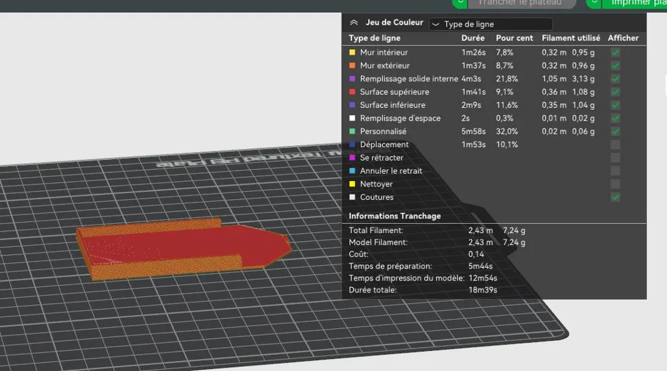Select the sliced red model on plate
Screen dimensions: 667x371
(183, 248)
